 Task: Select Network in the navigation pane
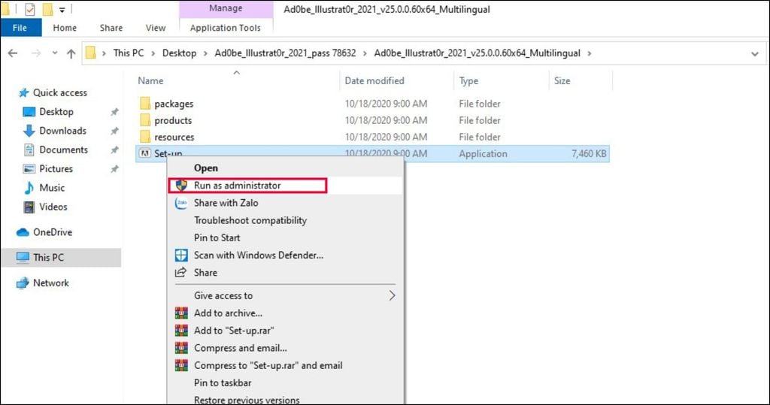(x=50, y=283)
